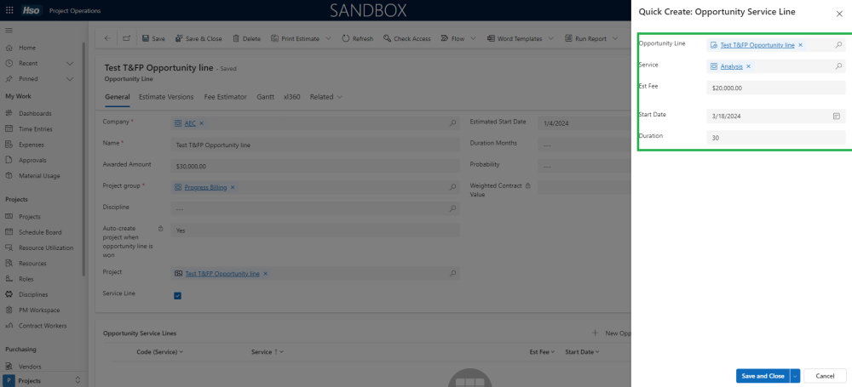
Task: Click Check Access command
Action: [407, 38]
